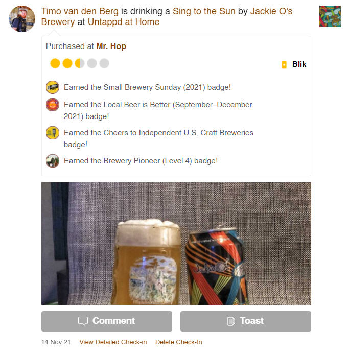This screenshot has height=354, width=349.
Task: Click the star rating dots
Action: (x=80, y=63)
